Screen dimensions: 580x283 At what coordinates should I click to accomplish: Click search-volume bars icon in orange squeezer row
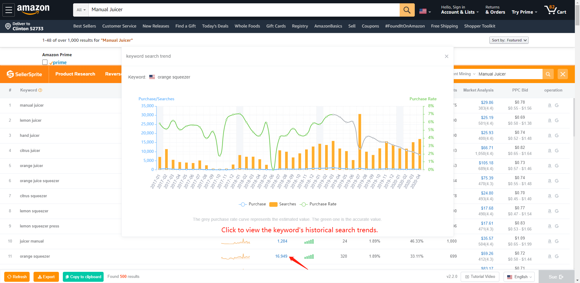(x=309, y=257)
